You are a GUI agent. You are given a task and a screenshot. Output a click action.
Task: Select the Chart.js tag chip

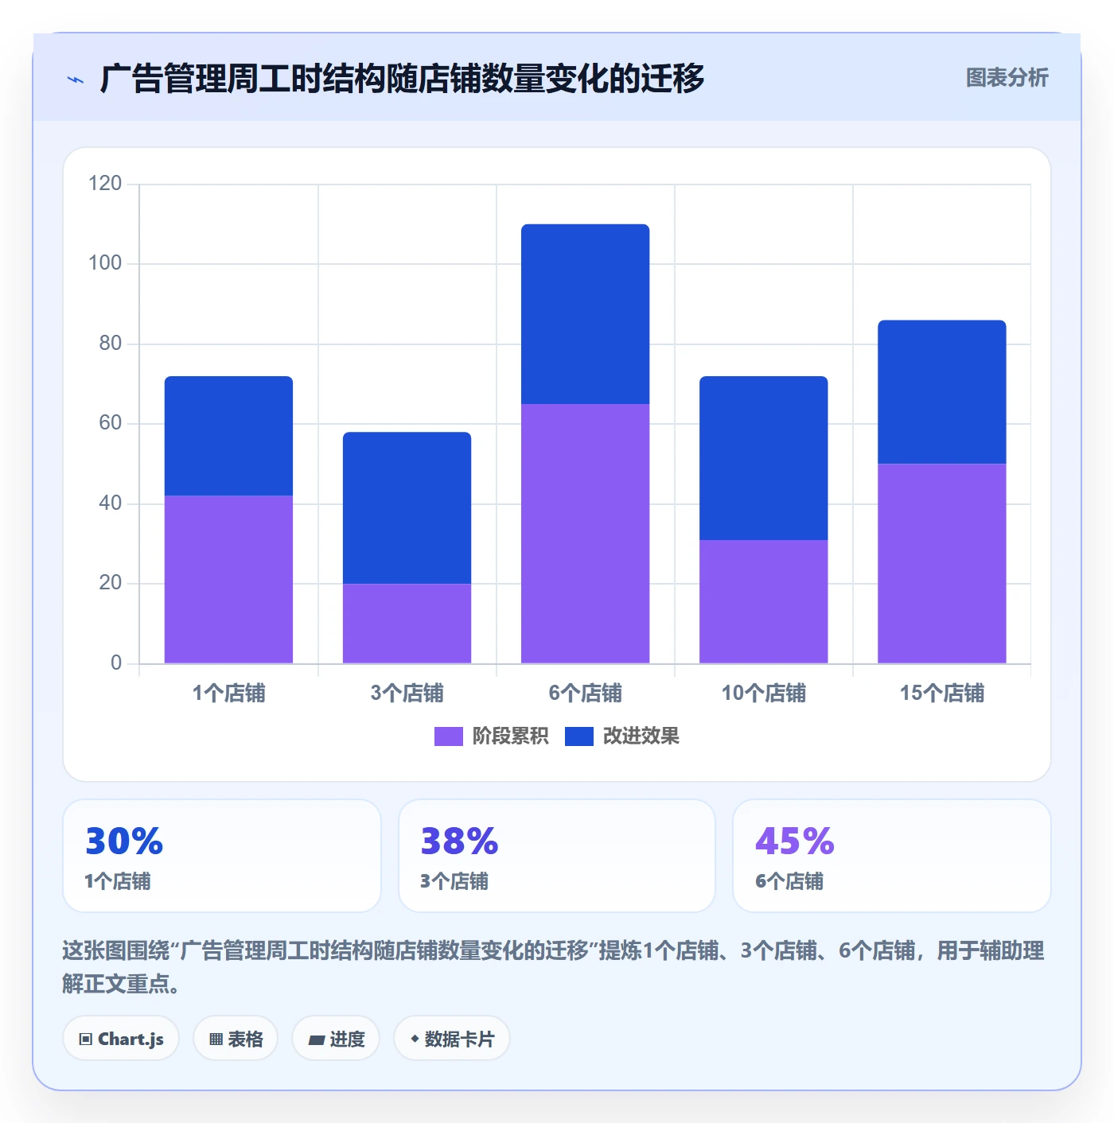[x=121, y=1039]
